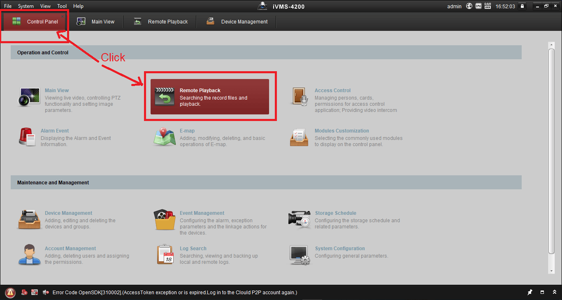Click Log Search module title
Viewport: 562px width, 300px height.
click(193, 249)
